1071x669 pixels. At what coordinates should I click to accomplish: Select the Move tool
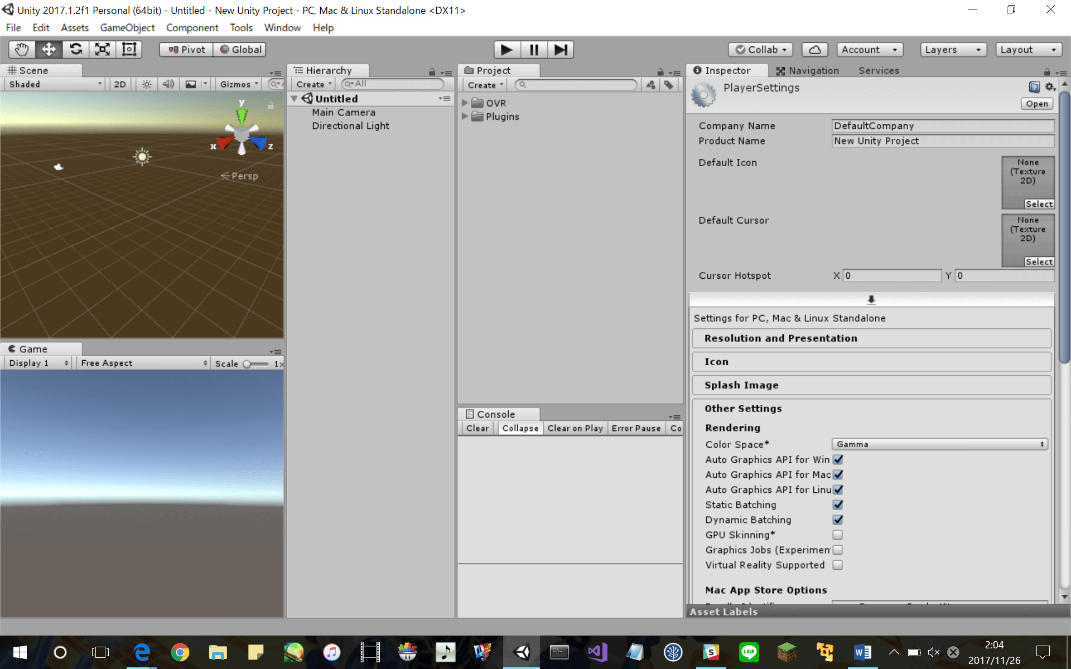pyautogui.click(x=49, y=50)
